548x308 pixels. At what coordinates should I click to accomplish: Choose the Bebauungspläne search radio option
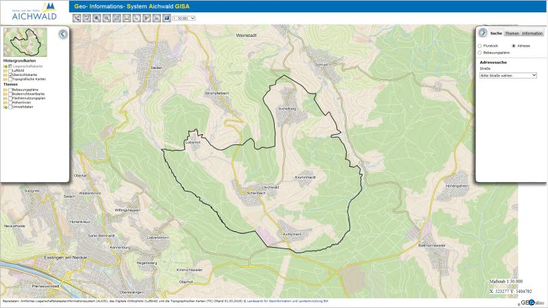point(480,52)
